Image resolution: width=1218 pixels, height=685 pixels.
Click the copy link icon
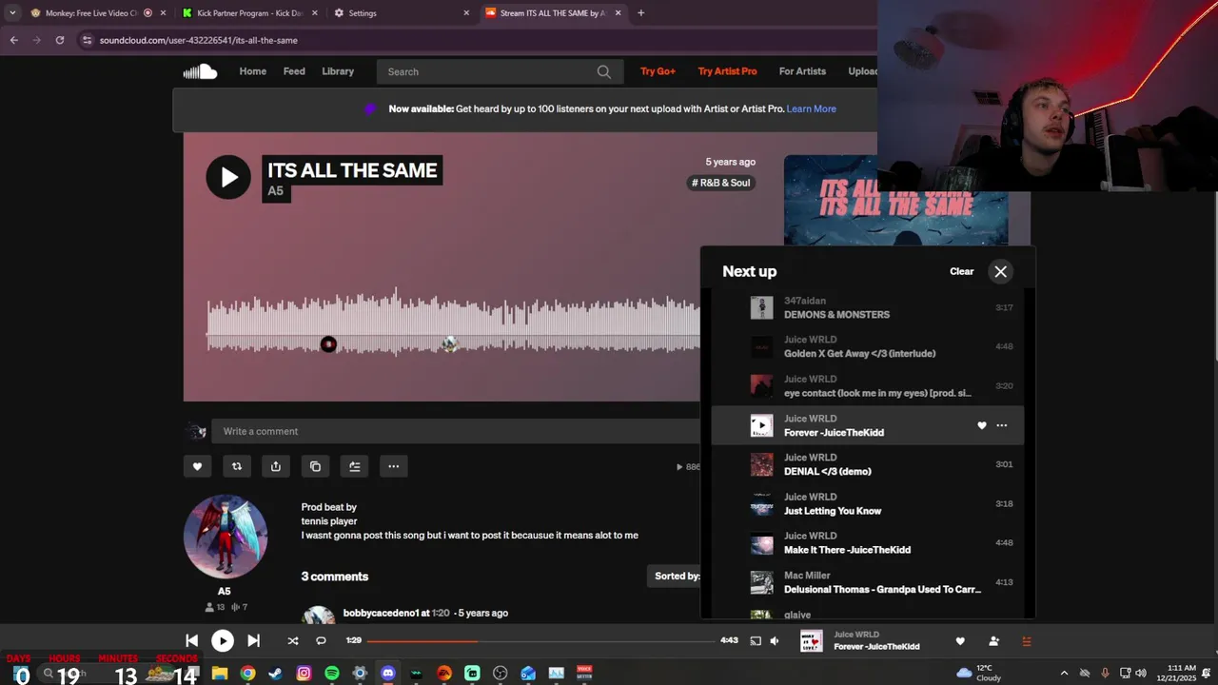click(x=315, y=466)
